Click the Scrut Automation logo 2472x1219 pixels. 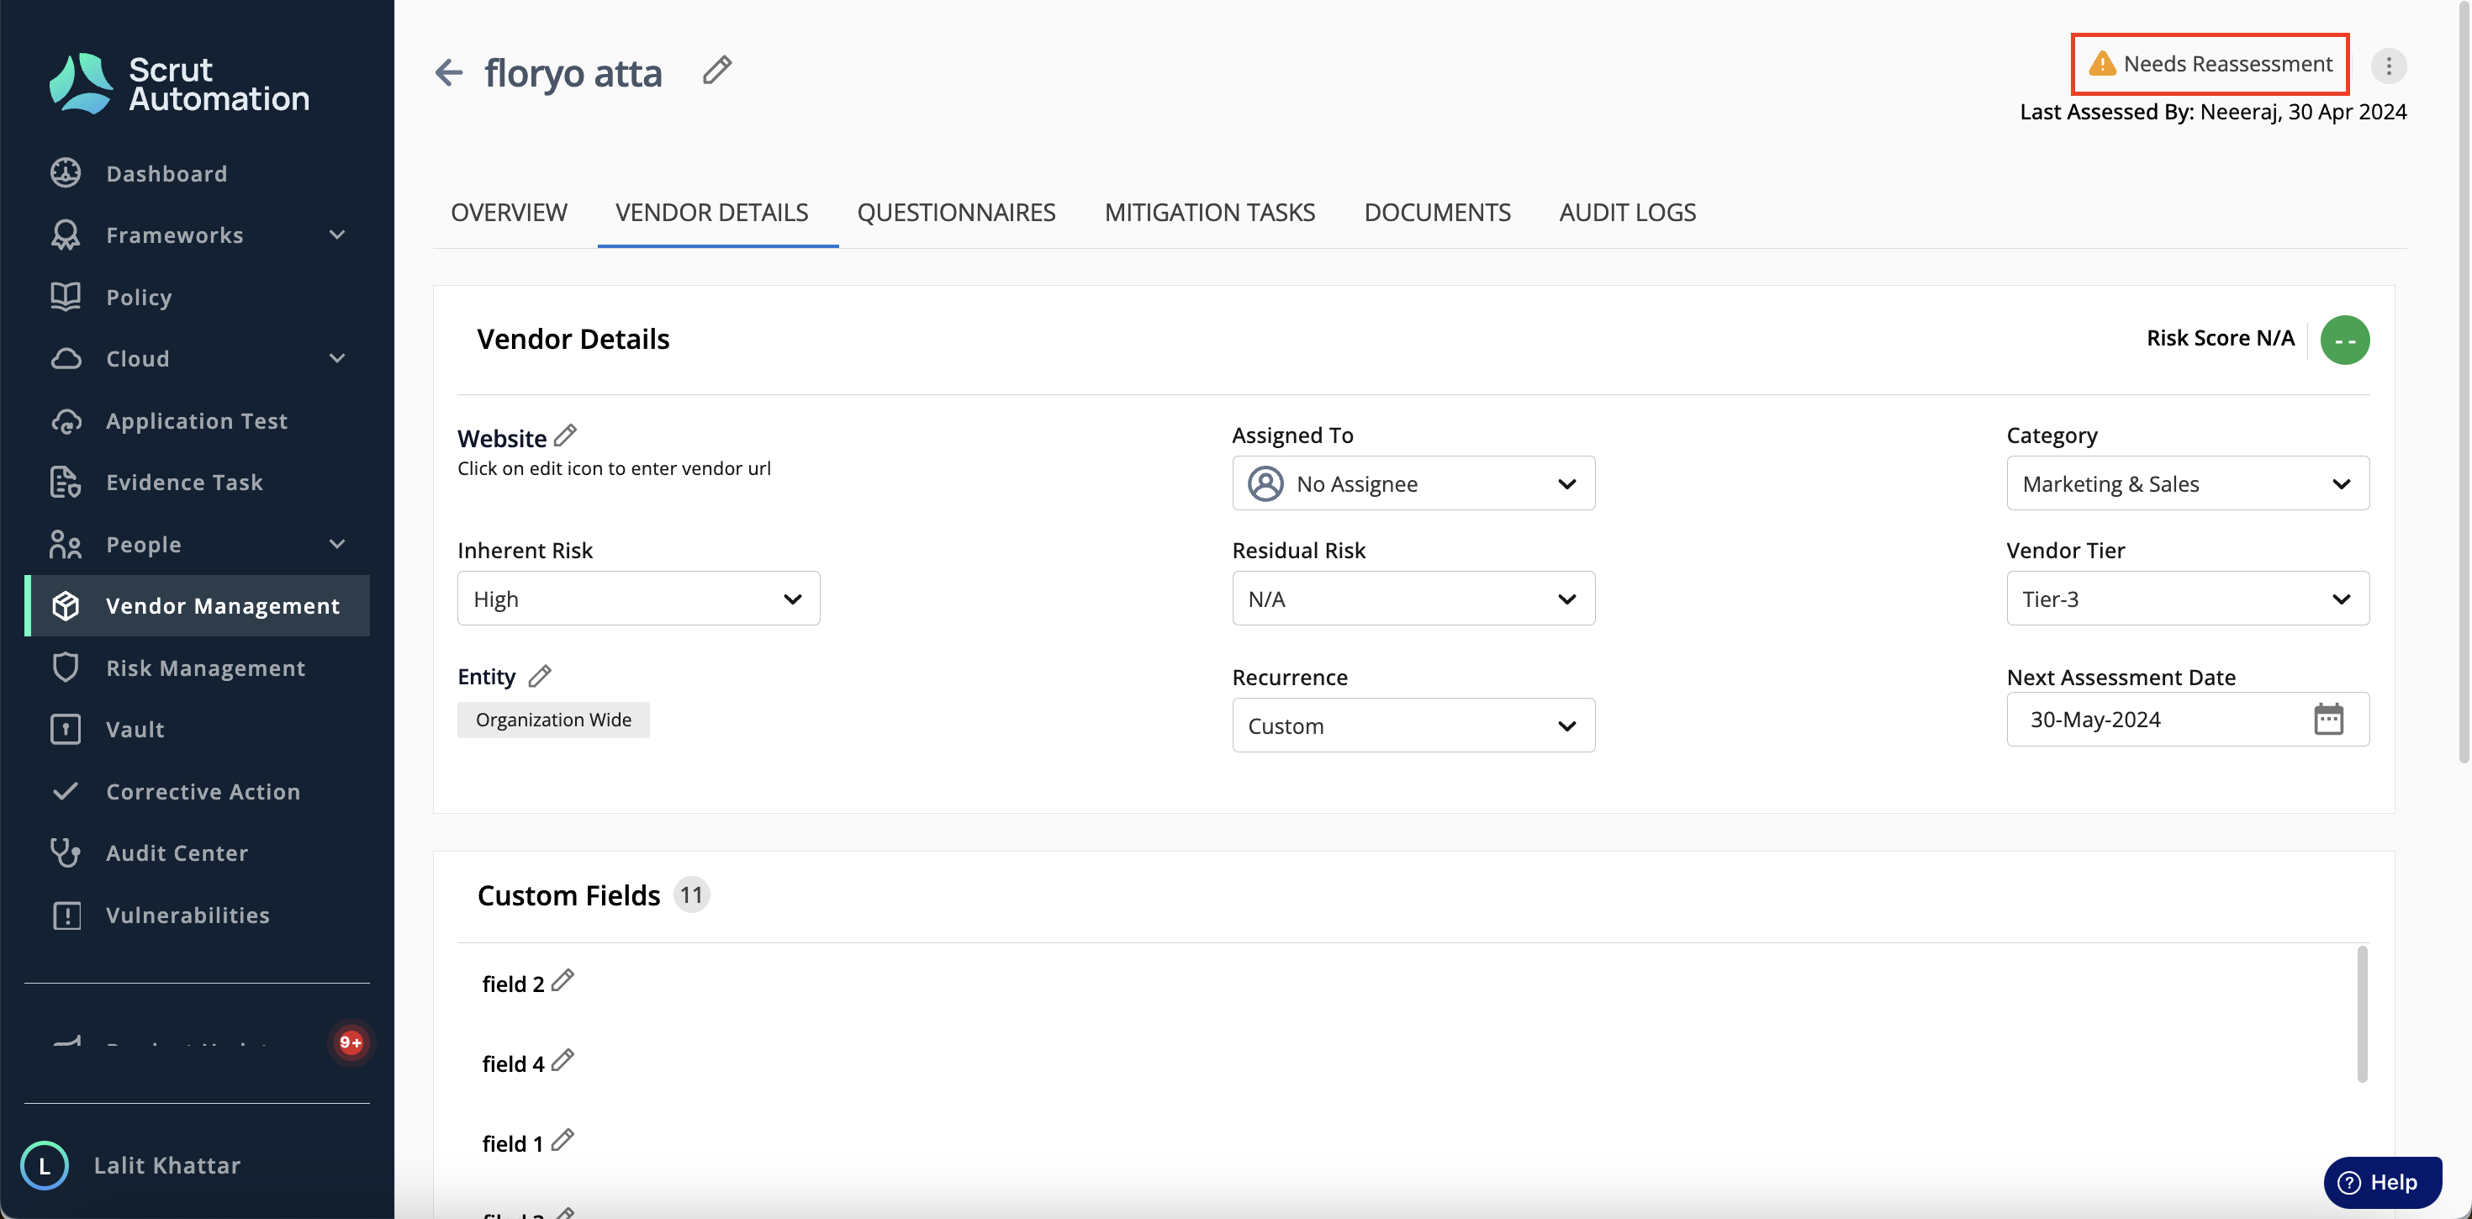tap(179, 83)
